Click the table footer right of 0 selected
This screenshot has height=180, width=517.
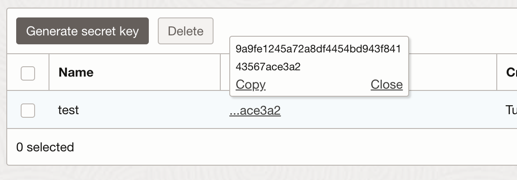(x=270, y=147)
